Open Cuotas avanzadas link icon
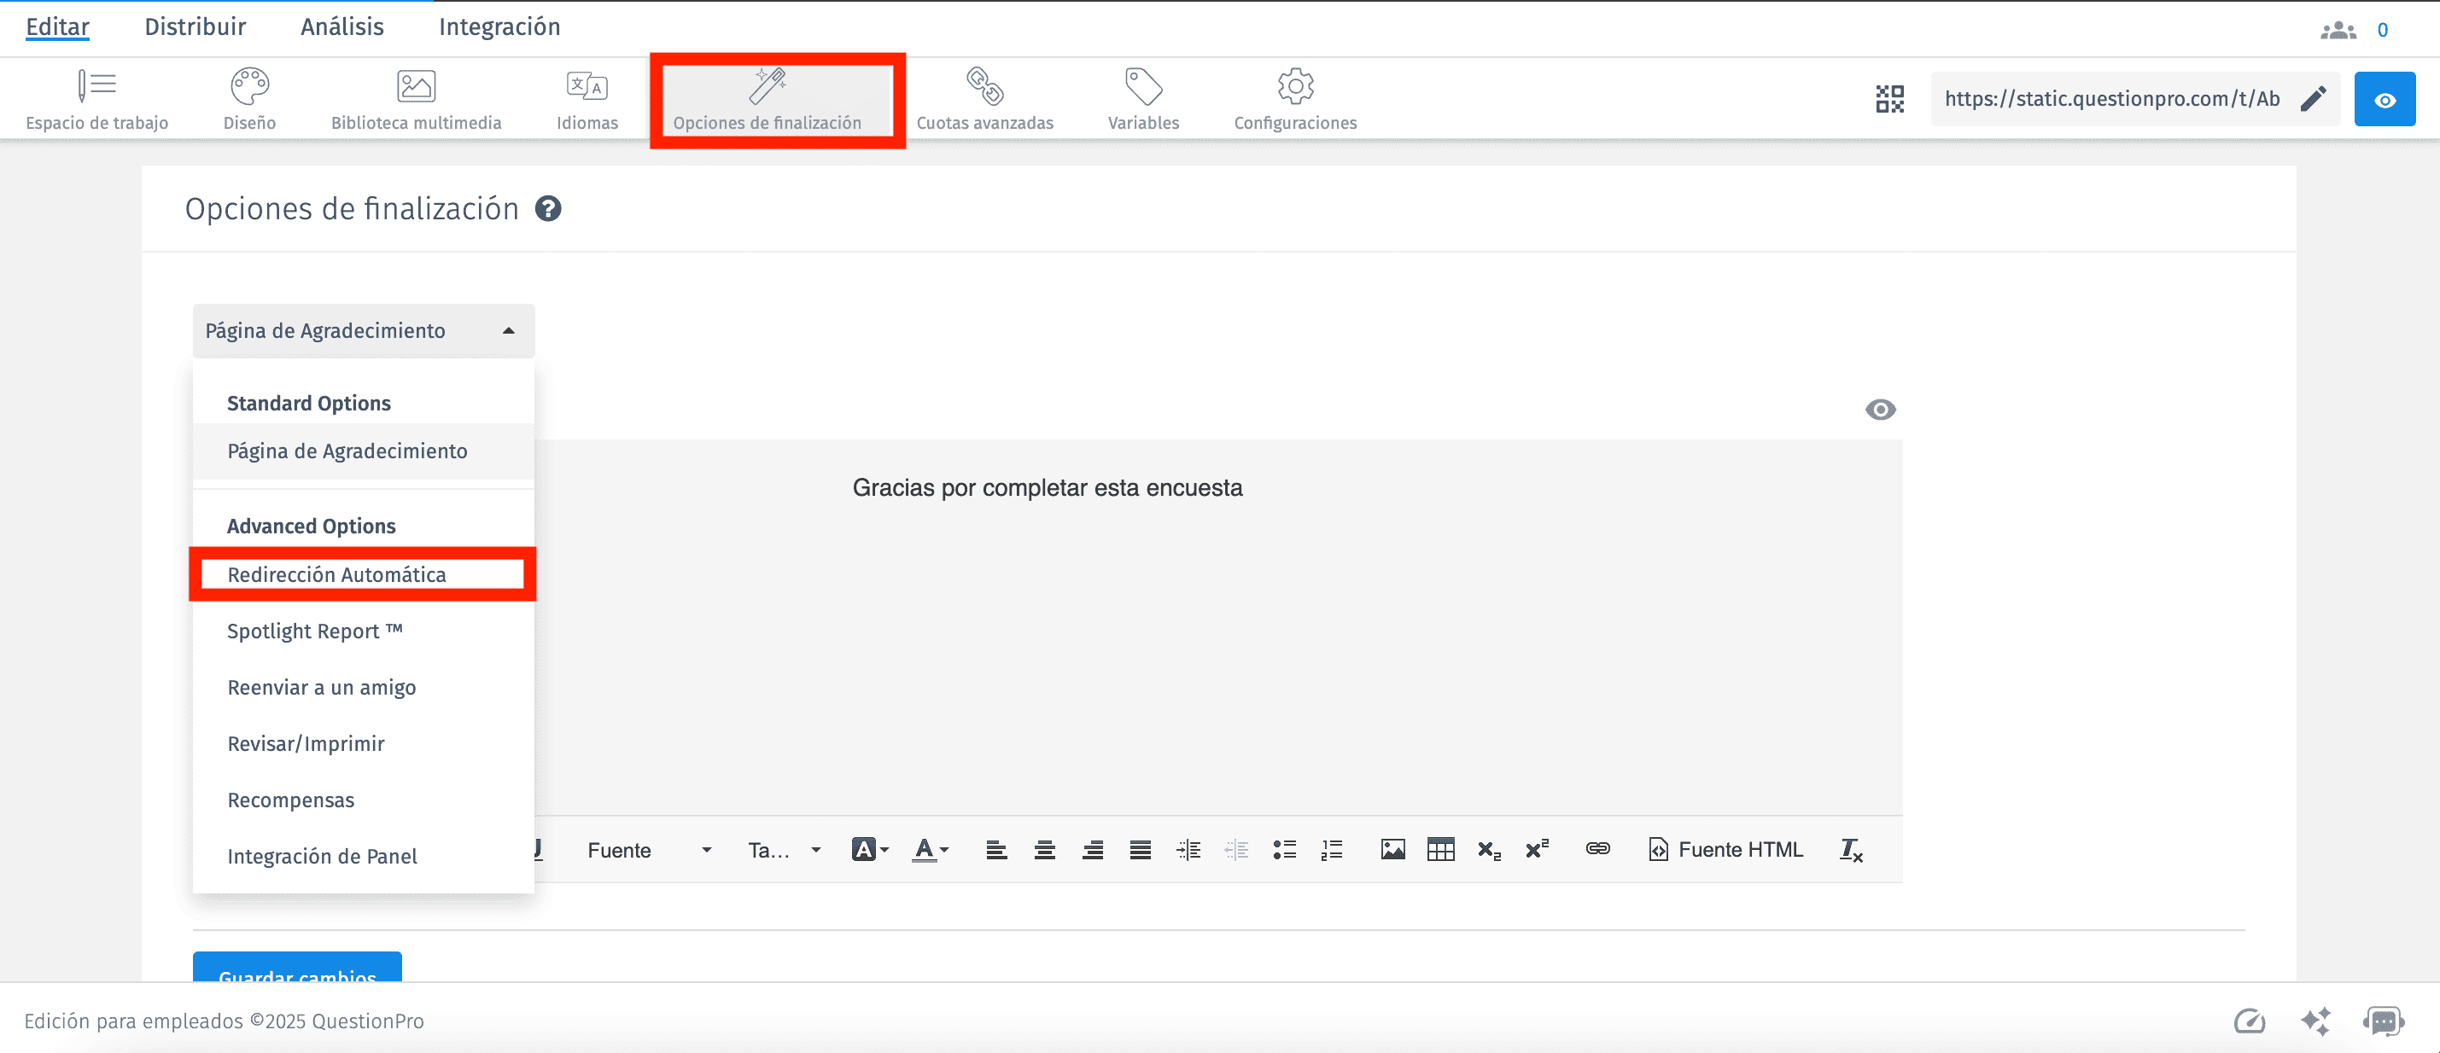 tap(984, 86)
